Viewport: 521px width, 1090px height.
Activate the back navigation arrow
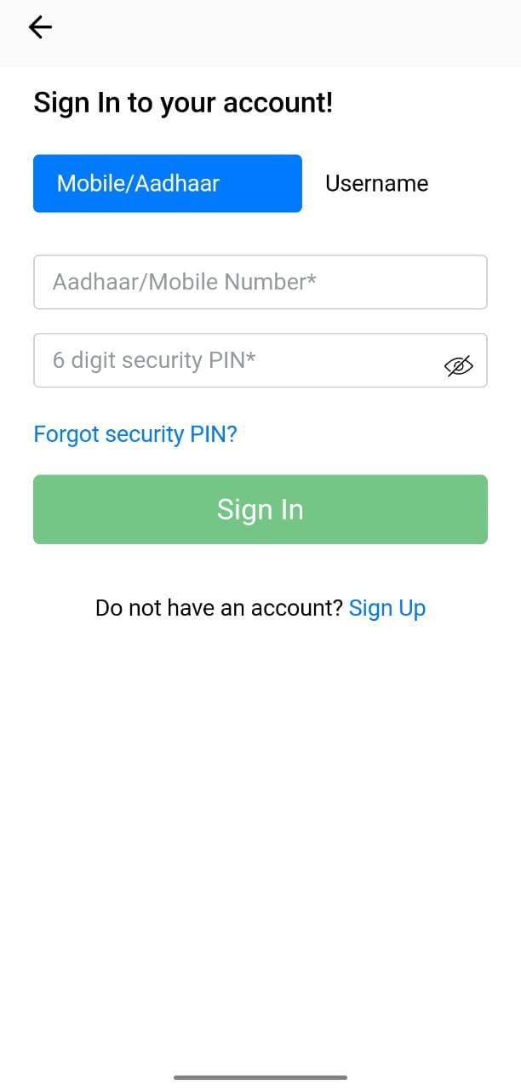[39, 26]
